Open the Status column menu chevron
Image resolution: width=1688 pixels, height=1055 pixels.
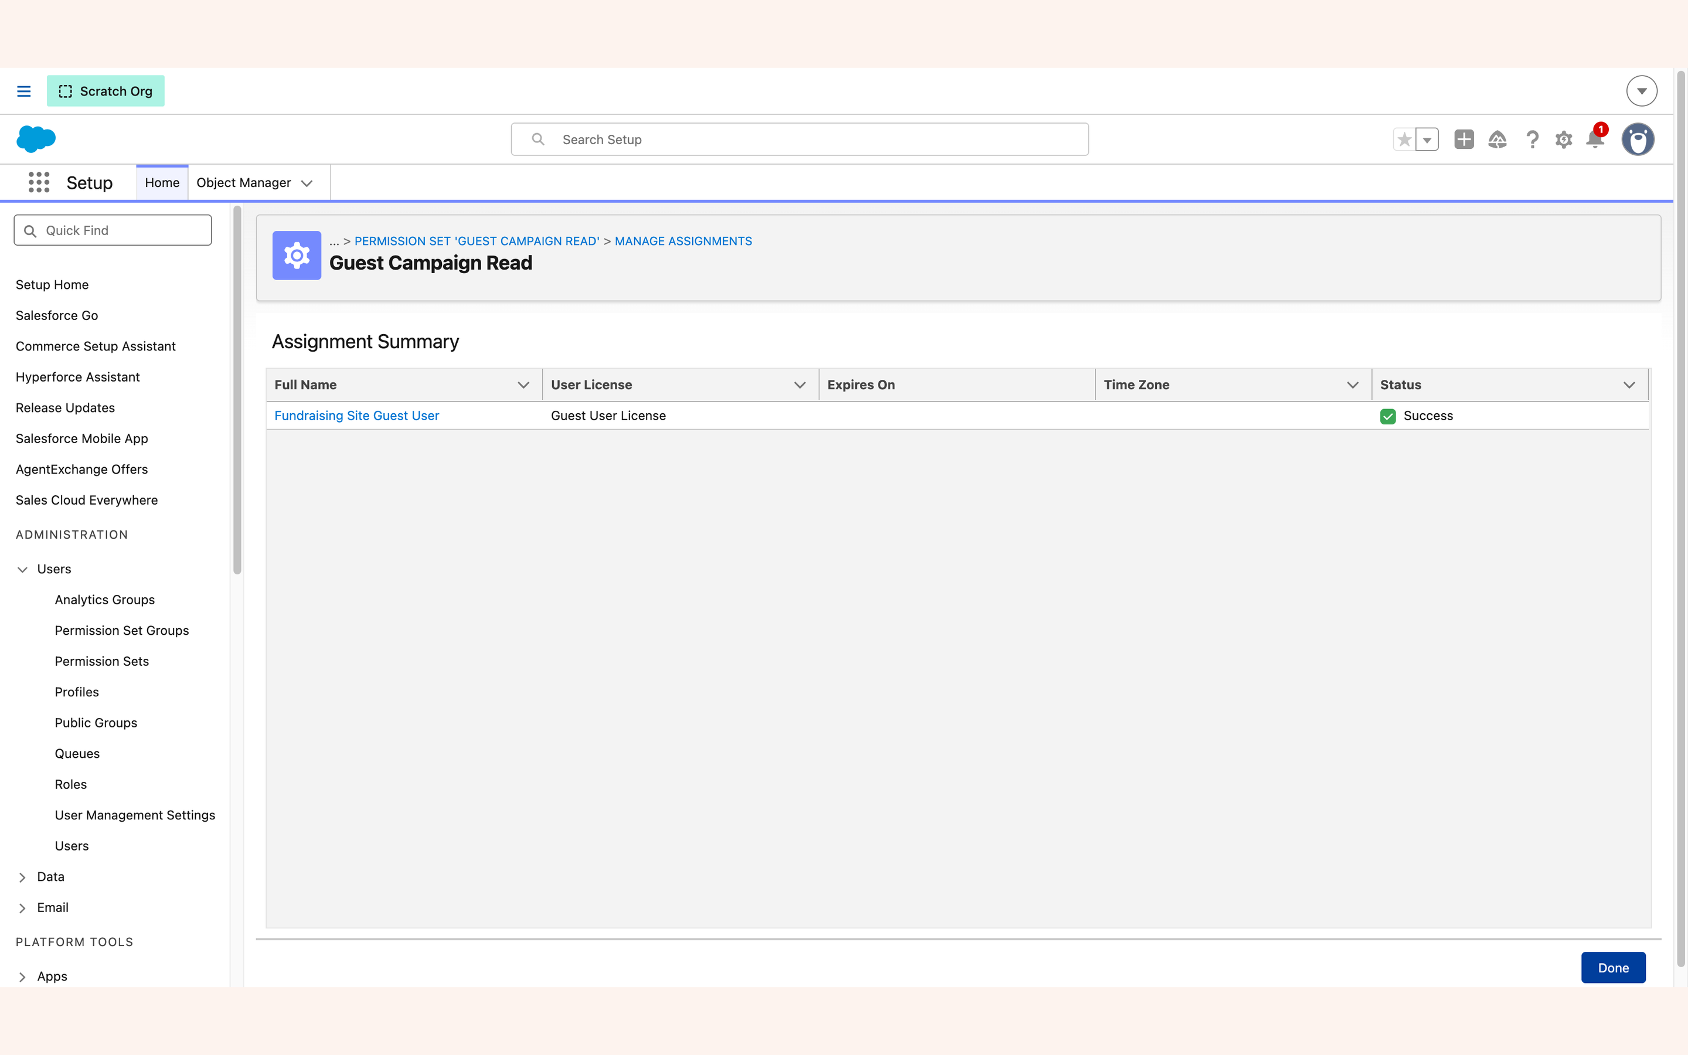1629,385
